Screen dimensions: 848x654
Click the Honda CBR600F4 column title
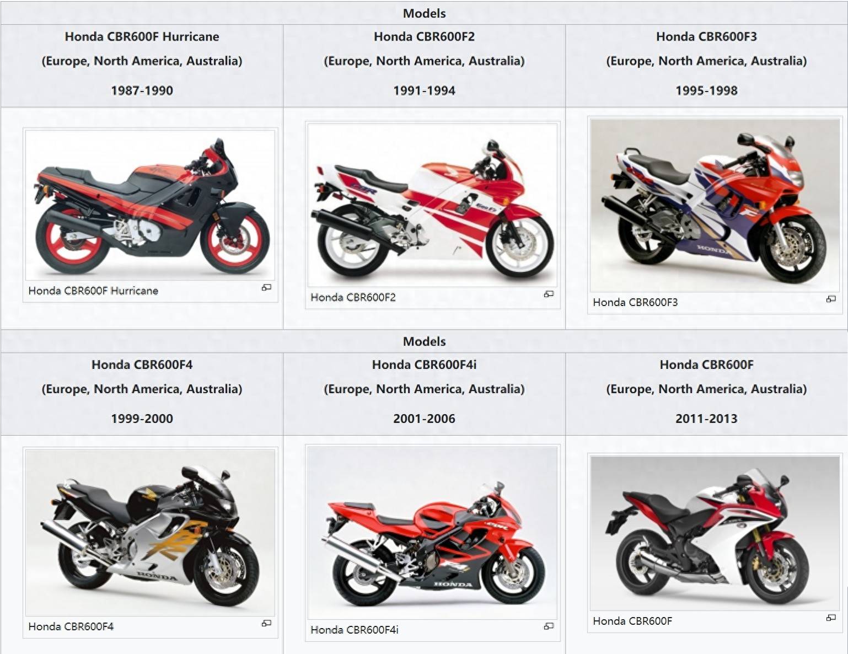point(142,364)
